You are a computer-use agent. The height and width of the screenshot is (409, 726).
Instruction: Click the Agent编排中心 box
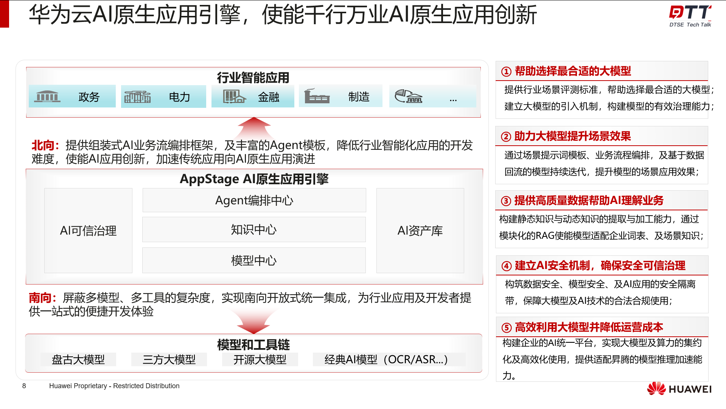coord(254,200)
